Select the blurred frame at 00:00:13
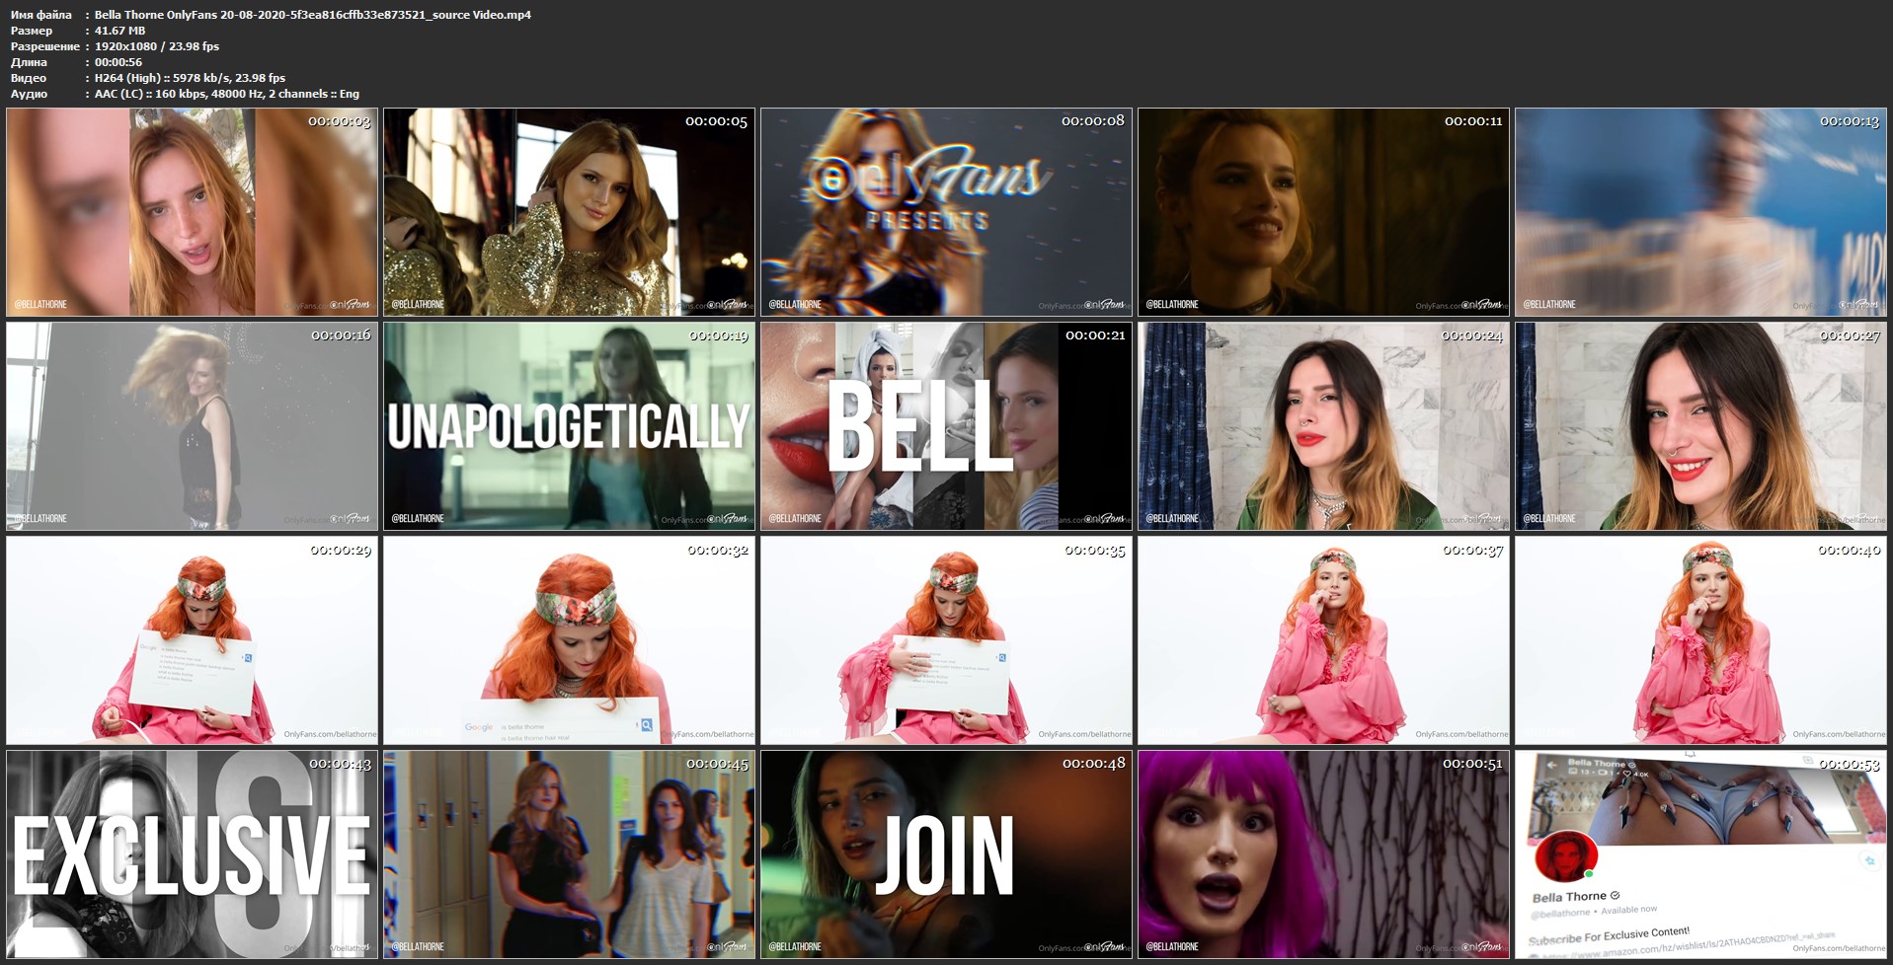The height and width of the screenshot is (965, 1893). [x=1700, y=212]
